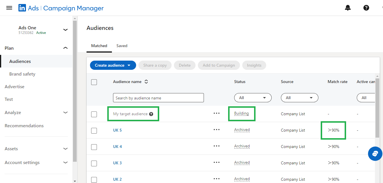Open three-dot menu for UK 3
This screenshot has height=183, width=383.
click(x=217, y=162)
